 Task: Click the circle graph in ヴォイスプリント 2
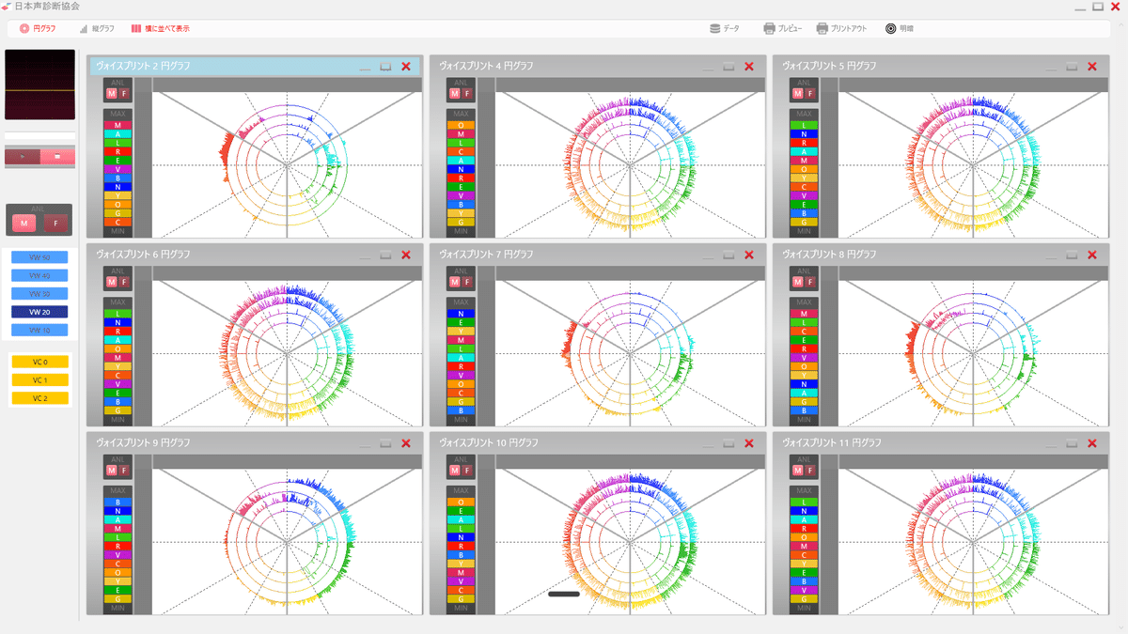[287, 165]
